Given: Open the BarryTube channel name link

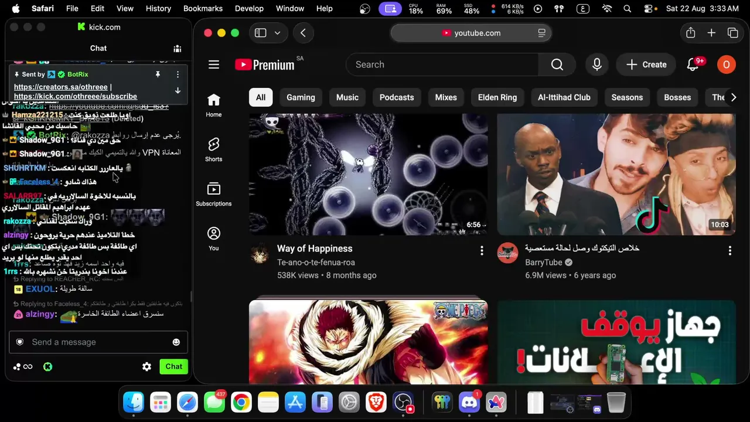Looking at the screenshot, I should 544,263.
